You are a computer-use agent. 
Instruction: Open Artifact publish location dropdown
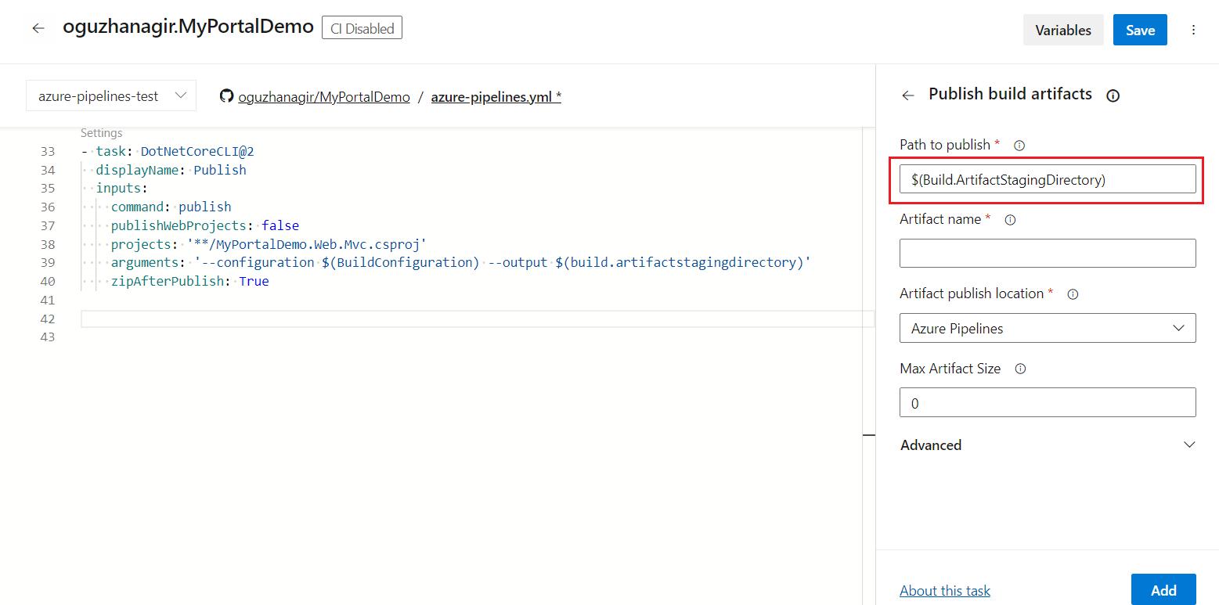coord(1048,328)
